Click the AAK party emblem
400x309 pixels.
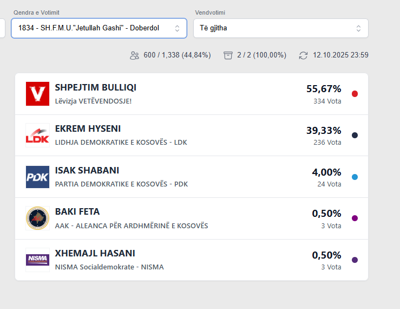[x=37, y=218]
